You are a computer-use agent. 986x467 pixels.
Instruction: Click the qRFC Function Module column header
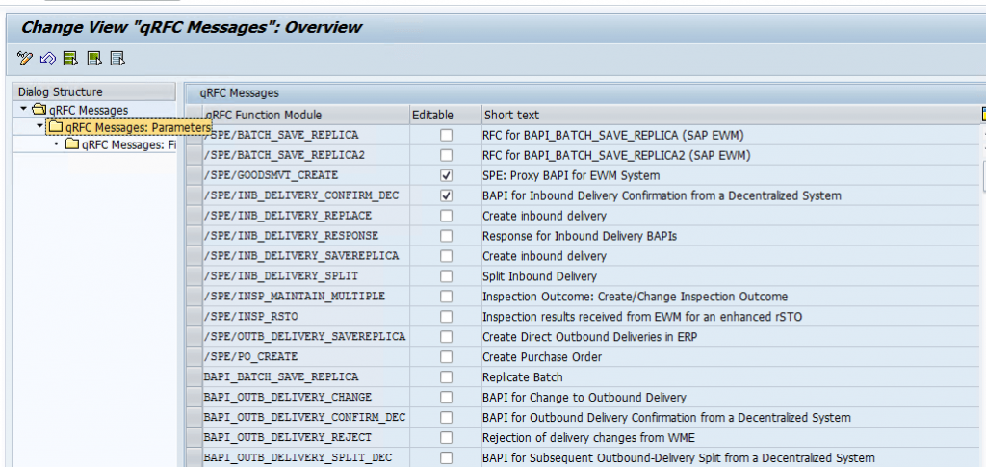click(x=305, y=115)
